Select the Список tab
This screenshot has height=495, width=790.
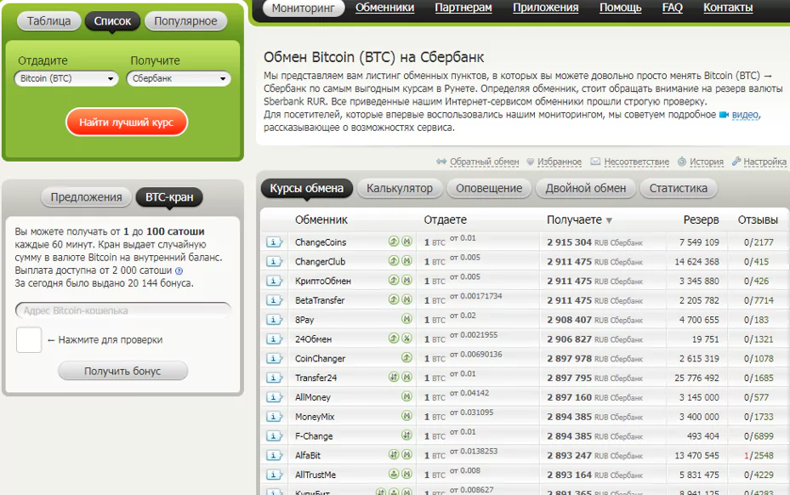112,21
